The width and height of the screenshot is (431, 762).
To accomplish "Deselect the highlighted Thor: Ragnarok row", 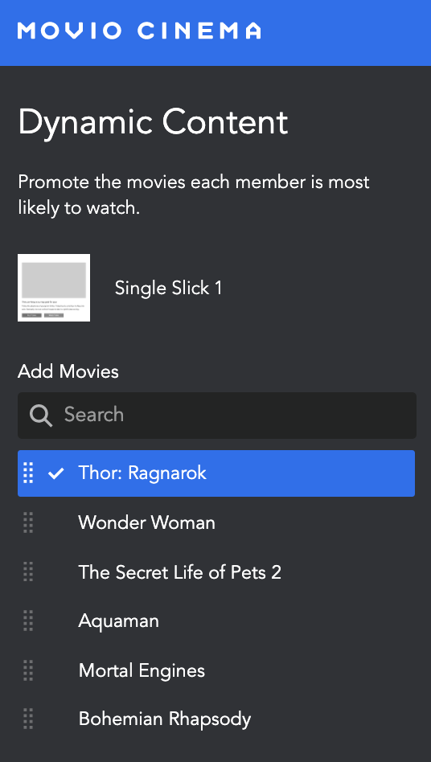I will click(x=216, y=473).
